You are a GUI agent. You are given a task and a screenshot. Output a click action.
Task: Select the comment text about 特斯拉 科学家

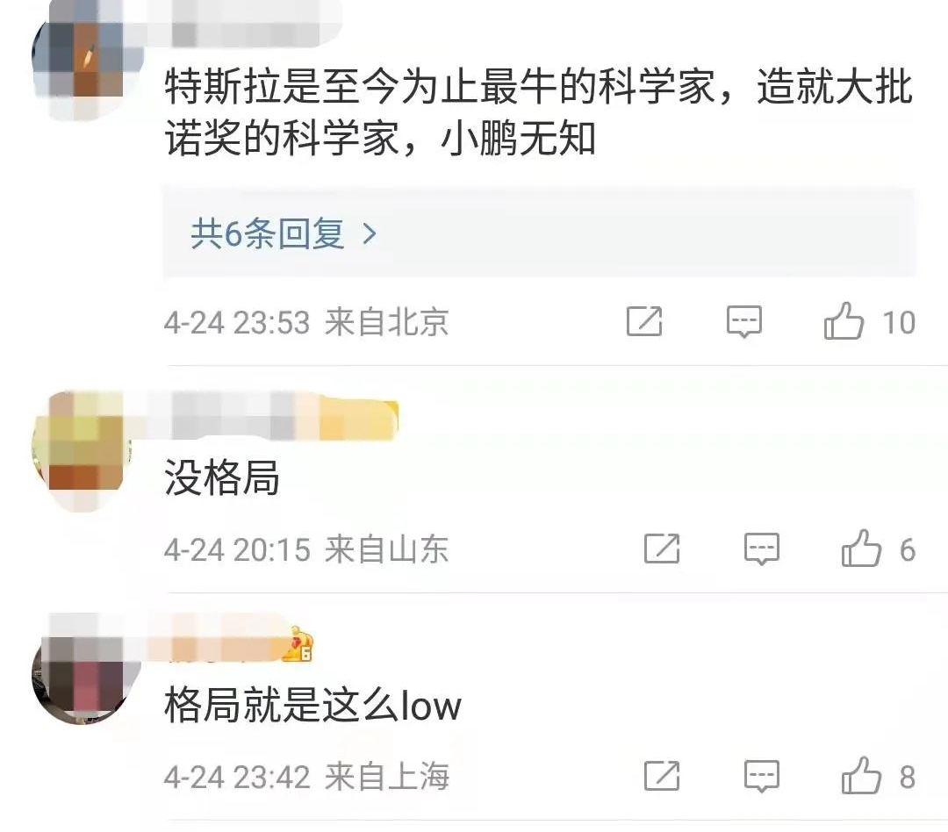click(538, 112)
